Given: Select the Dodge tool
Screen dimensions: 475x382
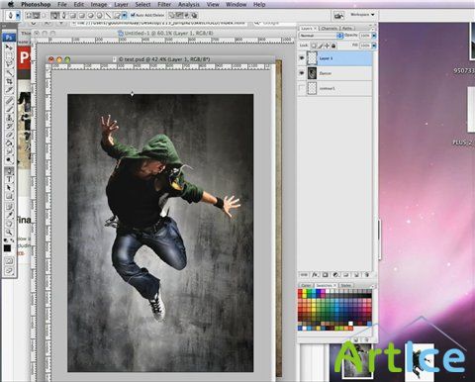Looking at the screenshot, I should [x=9, y=160].
